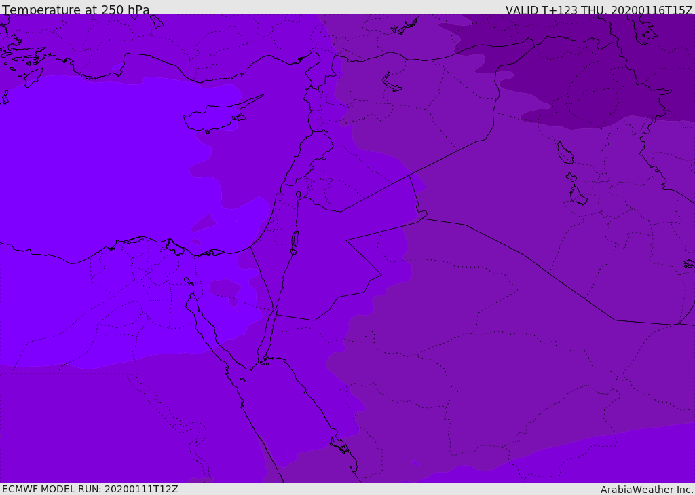Click the "ECMWF MODEL RUN: 20200111T12Z" label

tap(90, 489)
